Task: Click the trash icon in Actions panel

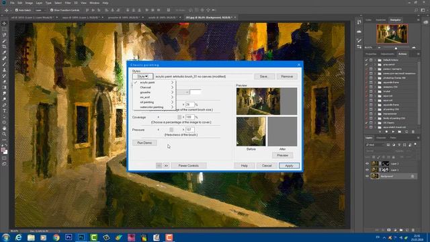Action: coord(413,132)
